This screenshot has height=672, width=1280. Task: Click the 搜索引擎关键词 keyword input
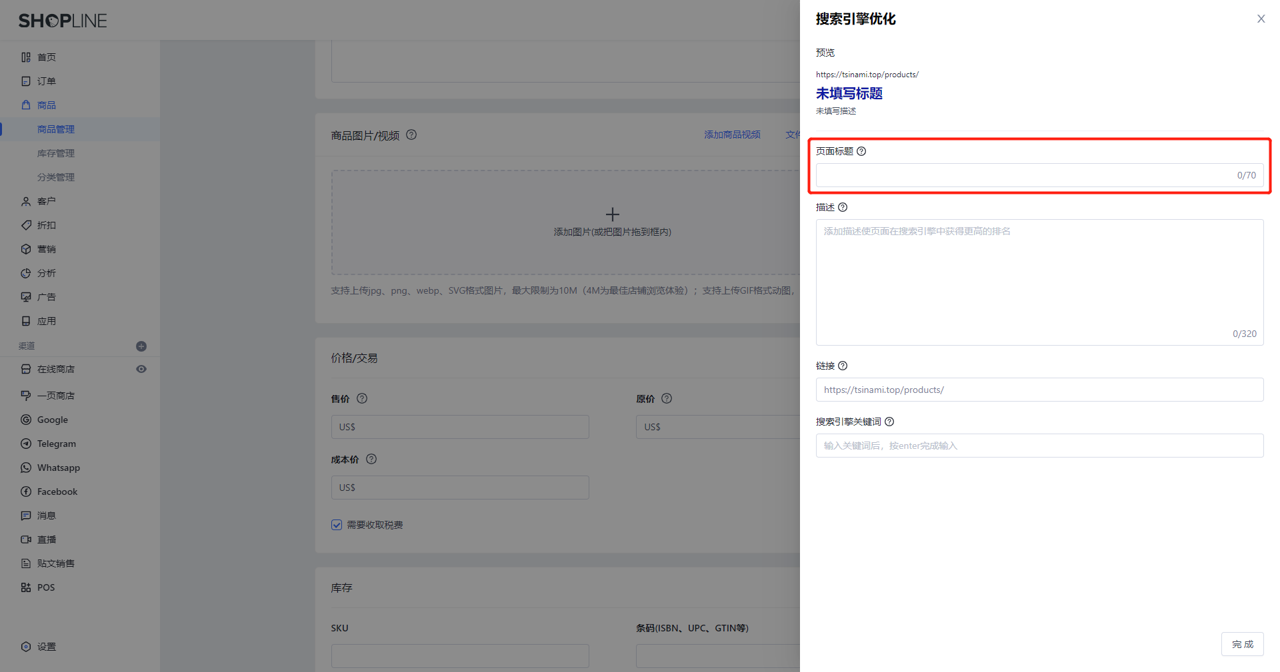tap(1039, 446)
